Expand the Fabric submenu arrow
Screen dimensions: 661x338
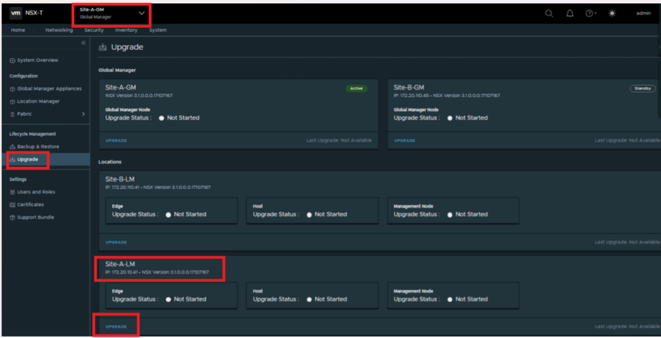pos(83,114)
